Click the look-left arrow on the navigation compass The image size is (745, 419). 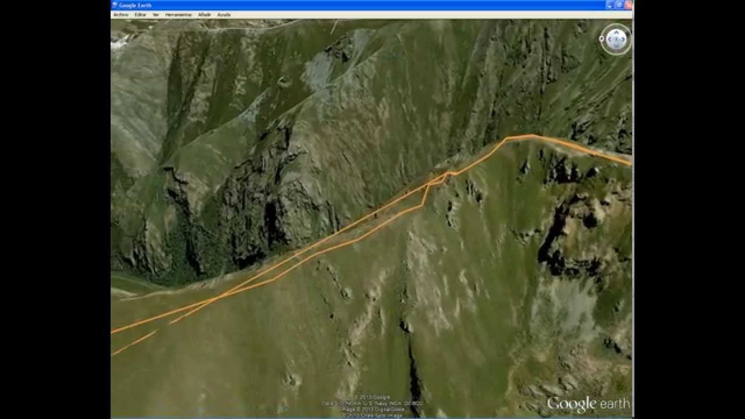point(610,40)
